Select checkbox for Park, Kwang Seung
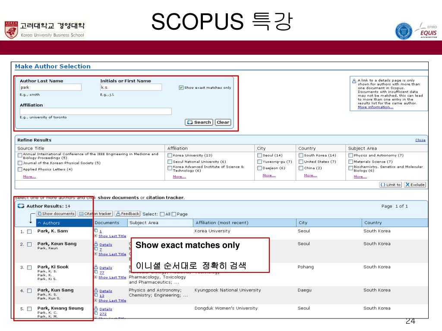 click(x=29, y=309)
